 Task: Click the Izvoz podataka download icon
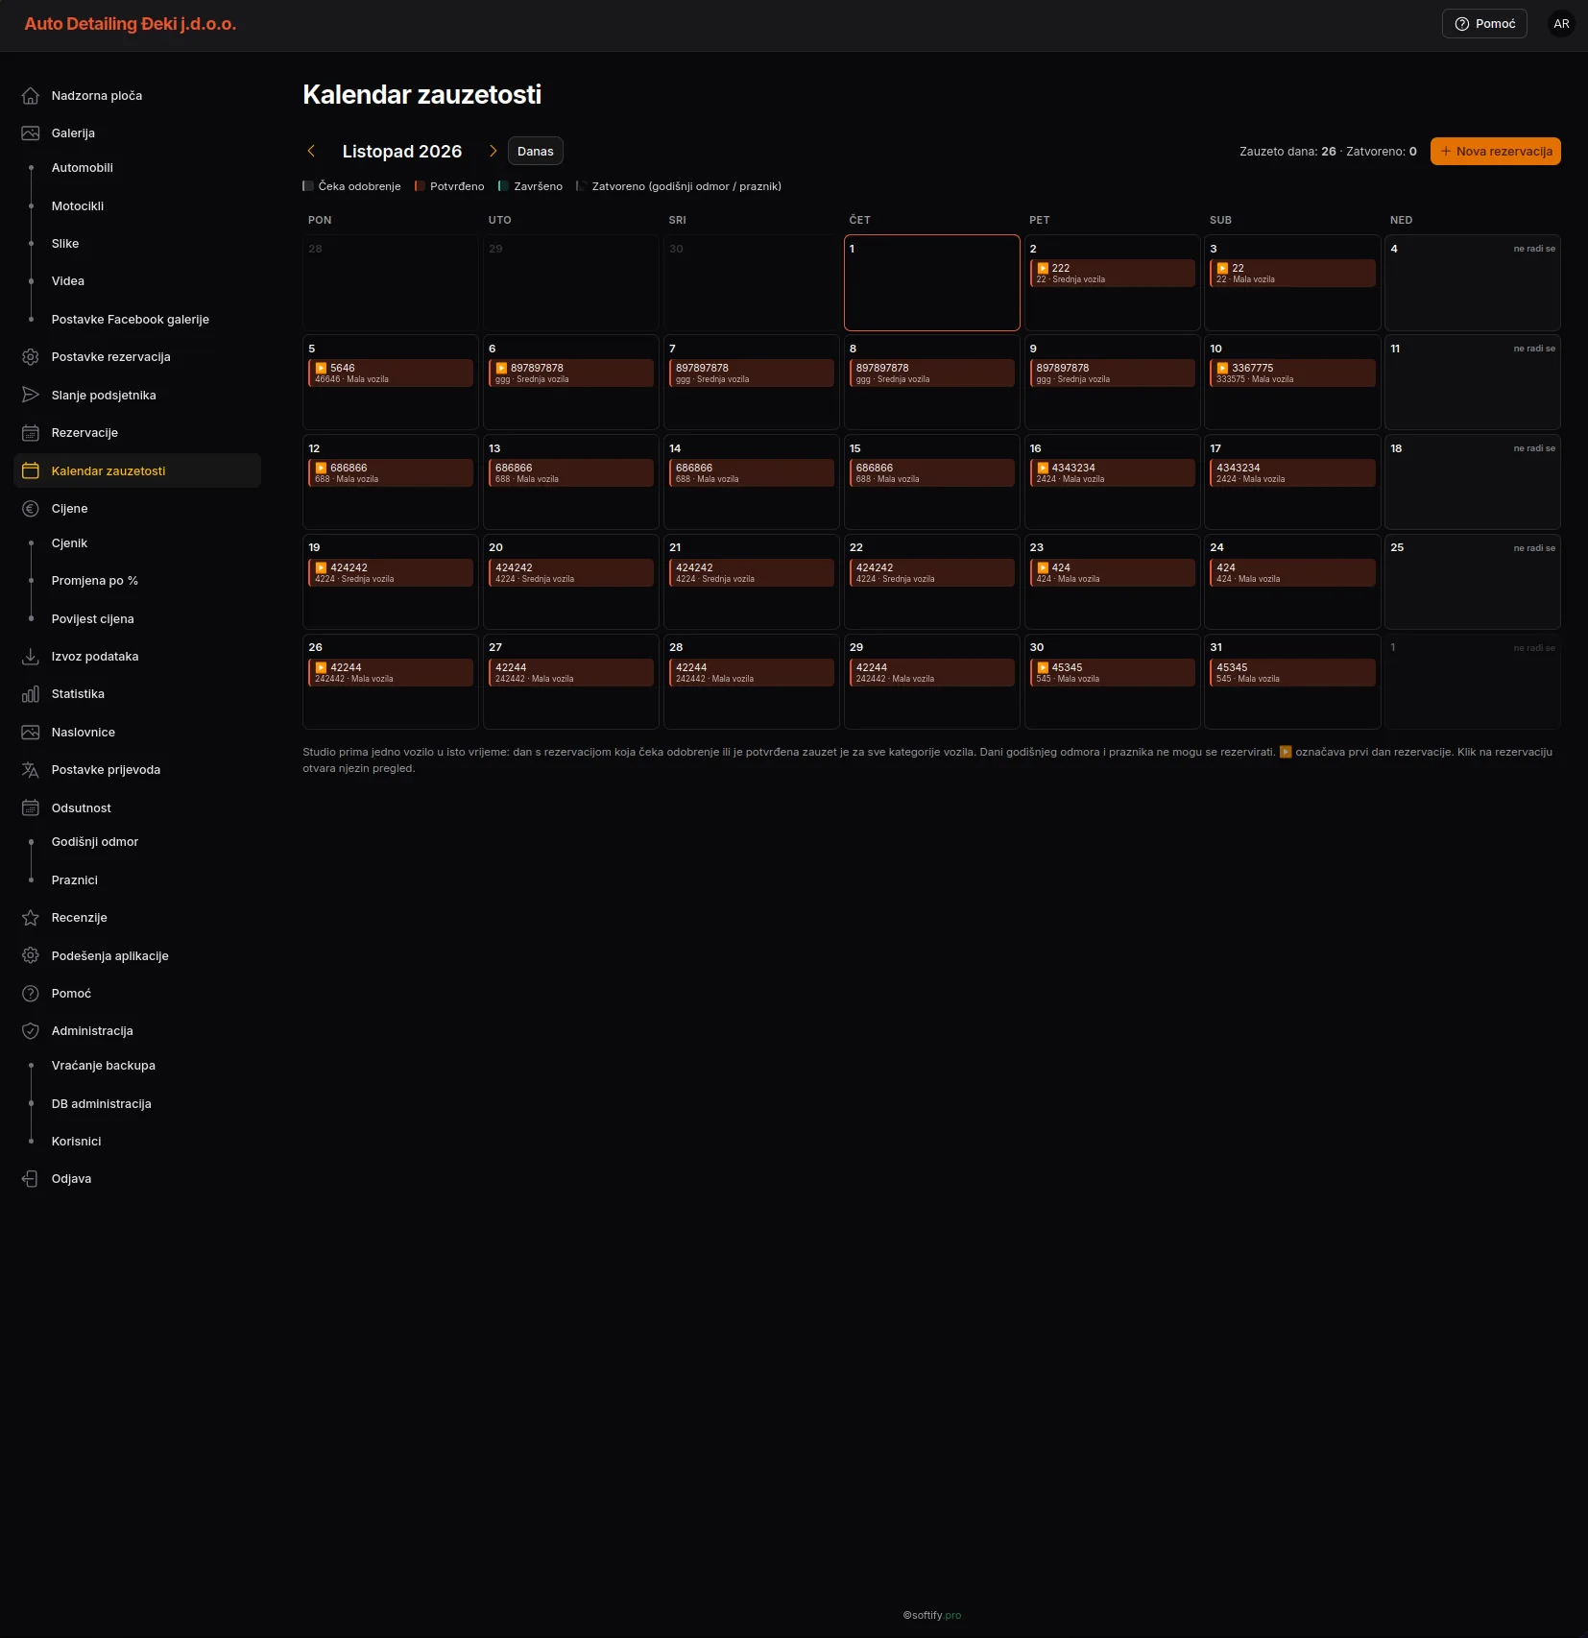[31, 657]
